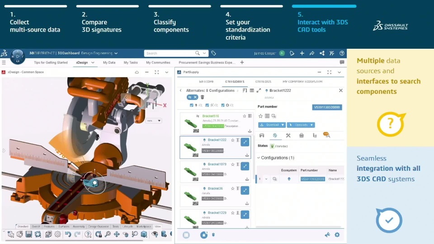Click the tag icon beside the search box
The height and width of the screenshot is (244, 434).
[x=213, y=53]
